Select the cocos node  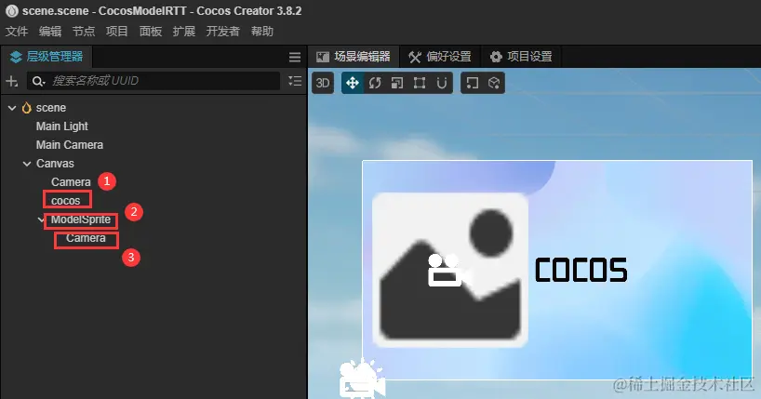65,201
